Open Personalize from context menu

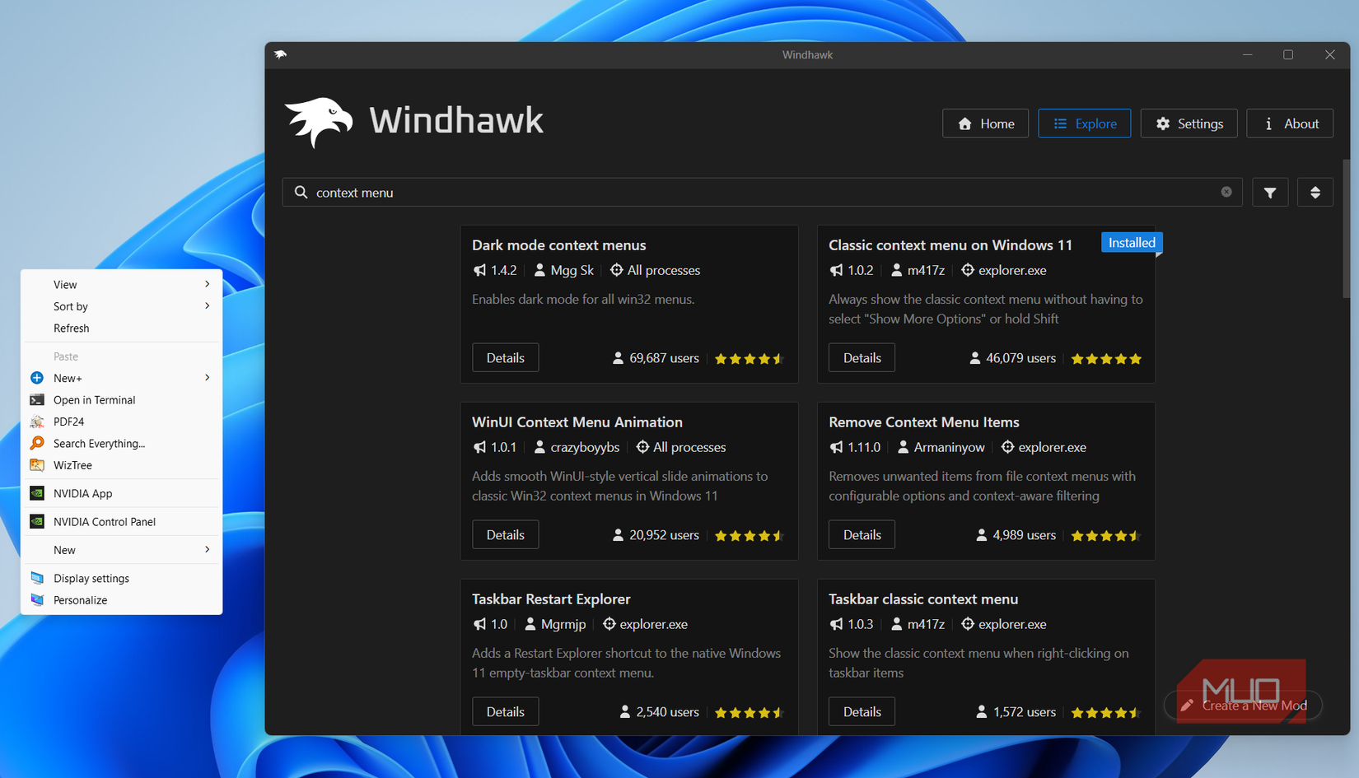(x=121, y=600)
